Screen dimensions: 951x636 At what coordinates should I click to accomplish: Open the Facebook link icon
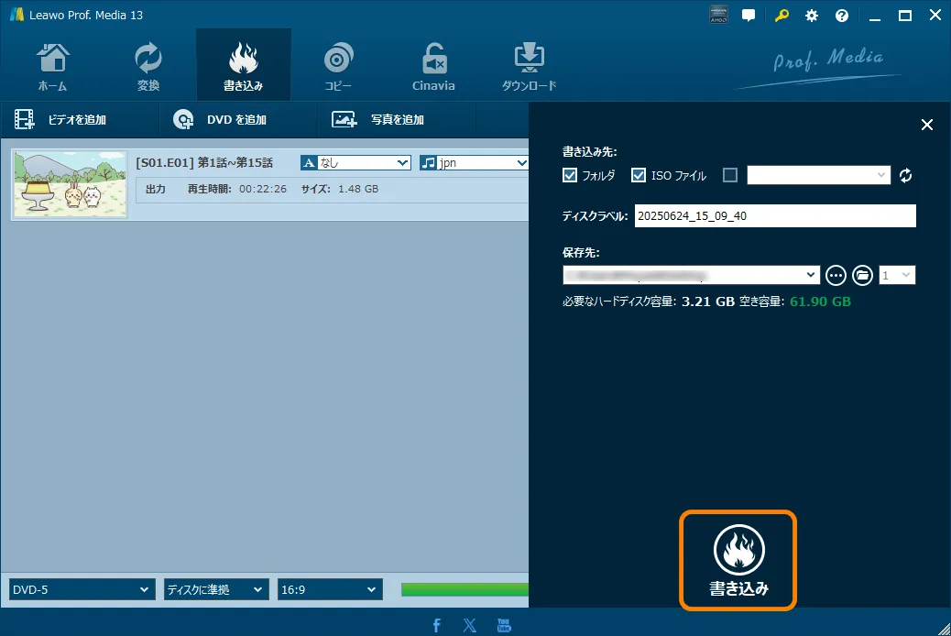click(x=437, y=625)
